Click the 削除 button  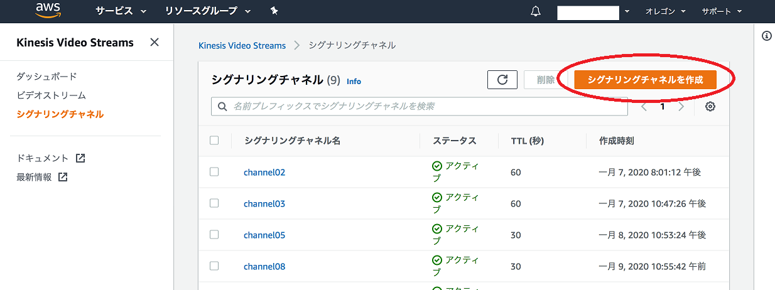point(545,80)
